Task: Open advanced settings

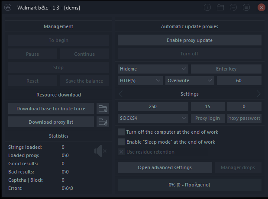Action: [x=165, y=167]
